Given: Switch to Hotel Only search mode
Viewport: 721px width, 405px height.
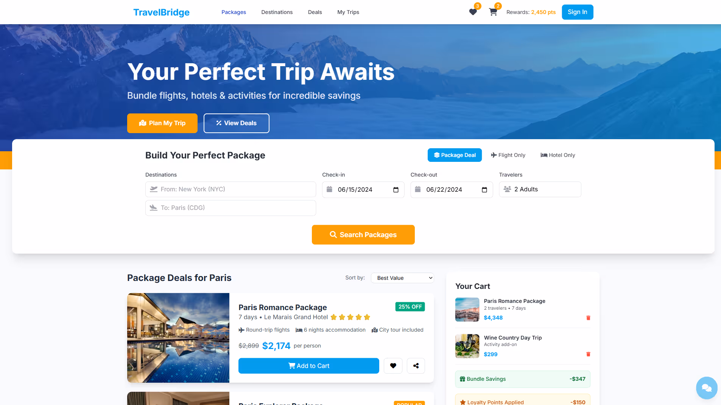Looking at the screenshot, I should (557, 155).
